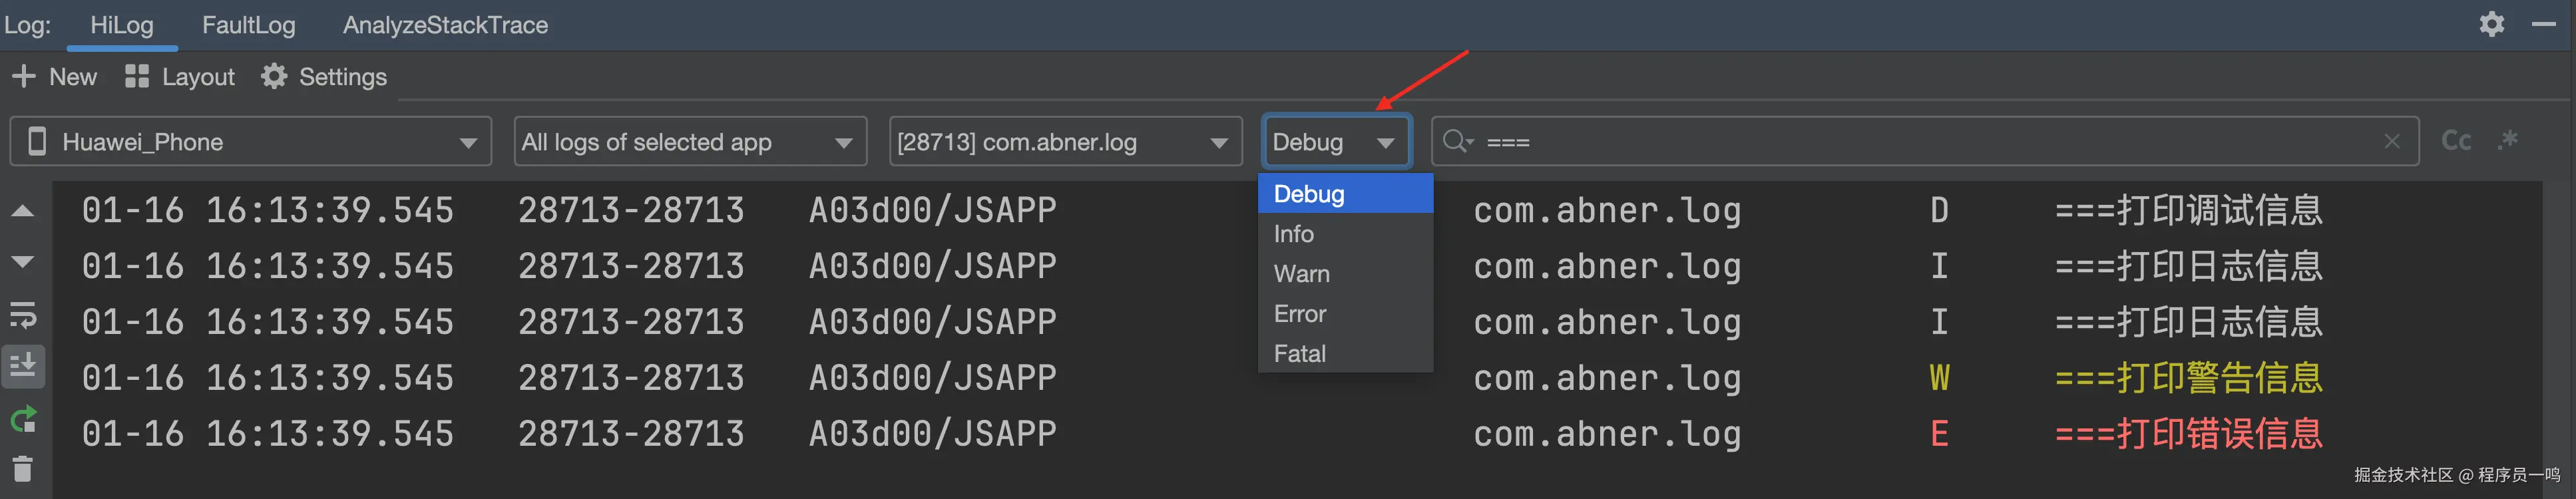The image size is (2576, 499).
Task: Click the scroll down arrow icon
Action: coord(23,262)
